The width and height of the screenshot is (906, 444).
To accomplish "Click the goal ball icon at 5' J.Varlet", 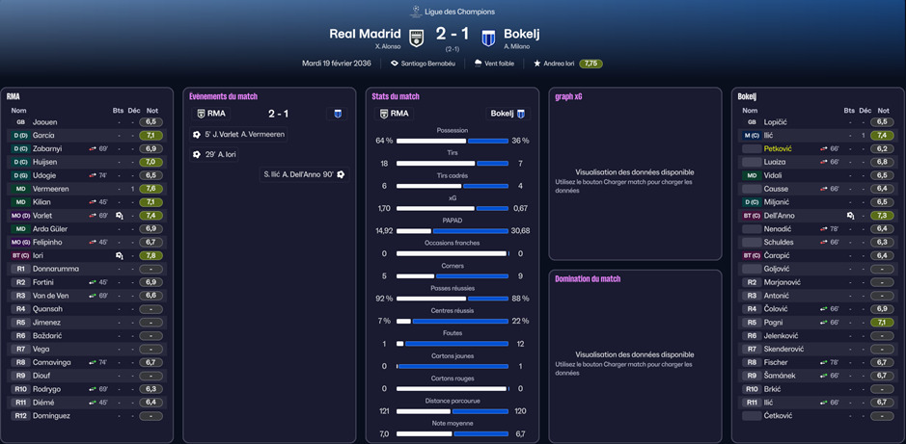I will [x=197, y=135].
